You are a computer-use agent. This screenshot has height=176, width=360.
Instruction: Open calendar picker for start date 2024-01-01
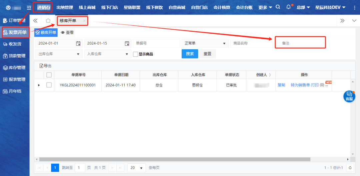[x=78, y=43]
